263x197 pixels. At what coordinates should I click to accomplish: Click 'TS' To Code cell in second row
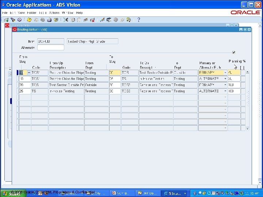click(130, 79)
